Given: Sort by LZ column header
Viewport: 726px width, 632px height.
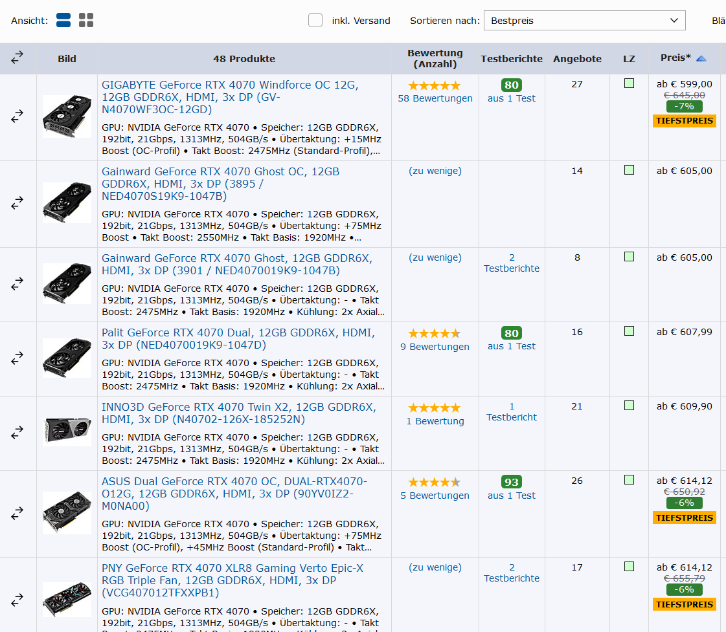Looking at the screenshot, I should pos(629,59).
